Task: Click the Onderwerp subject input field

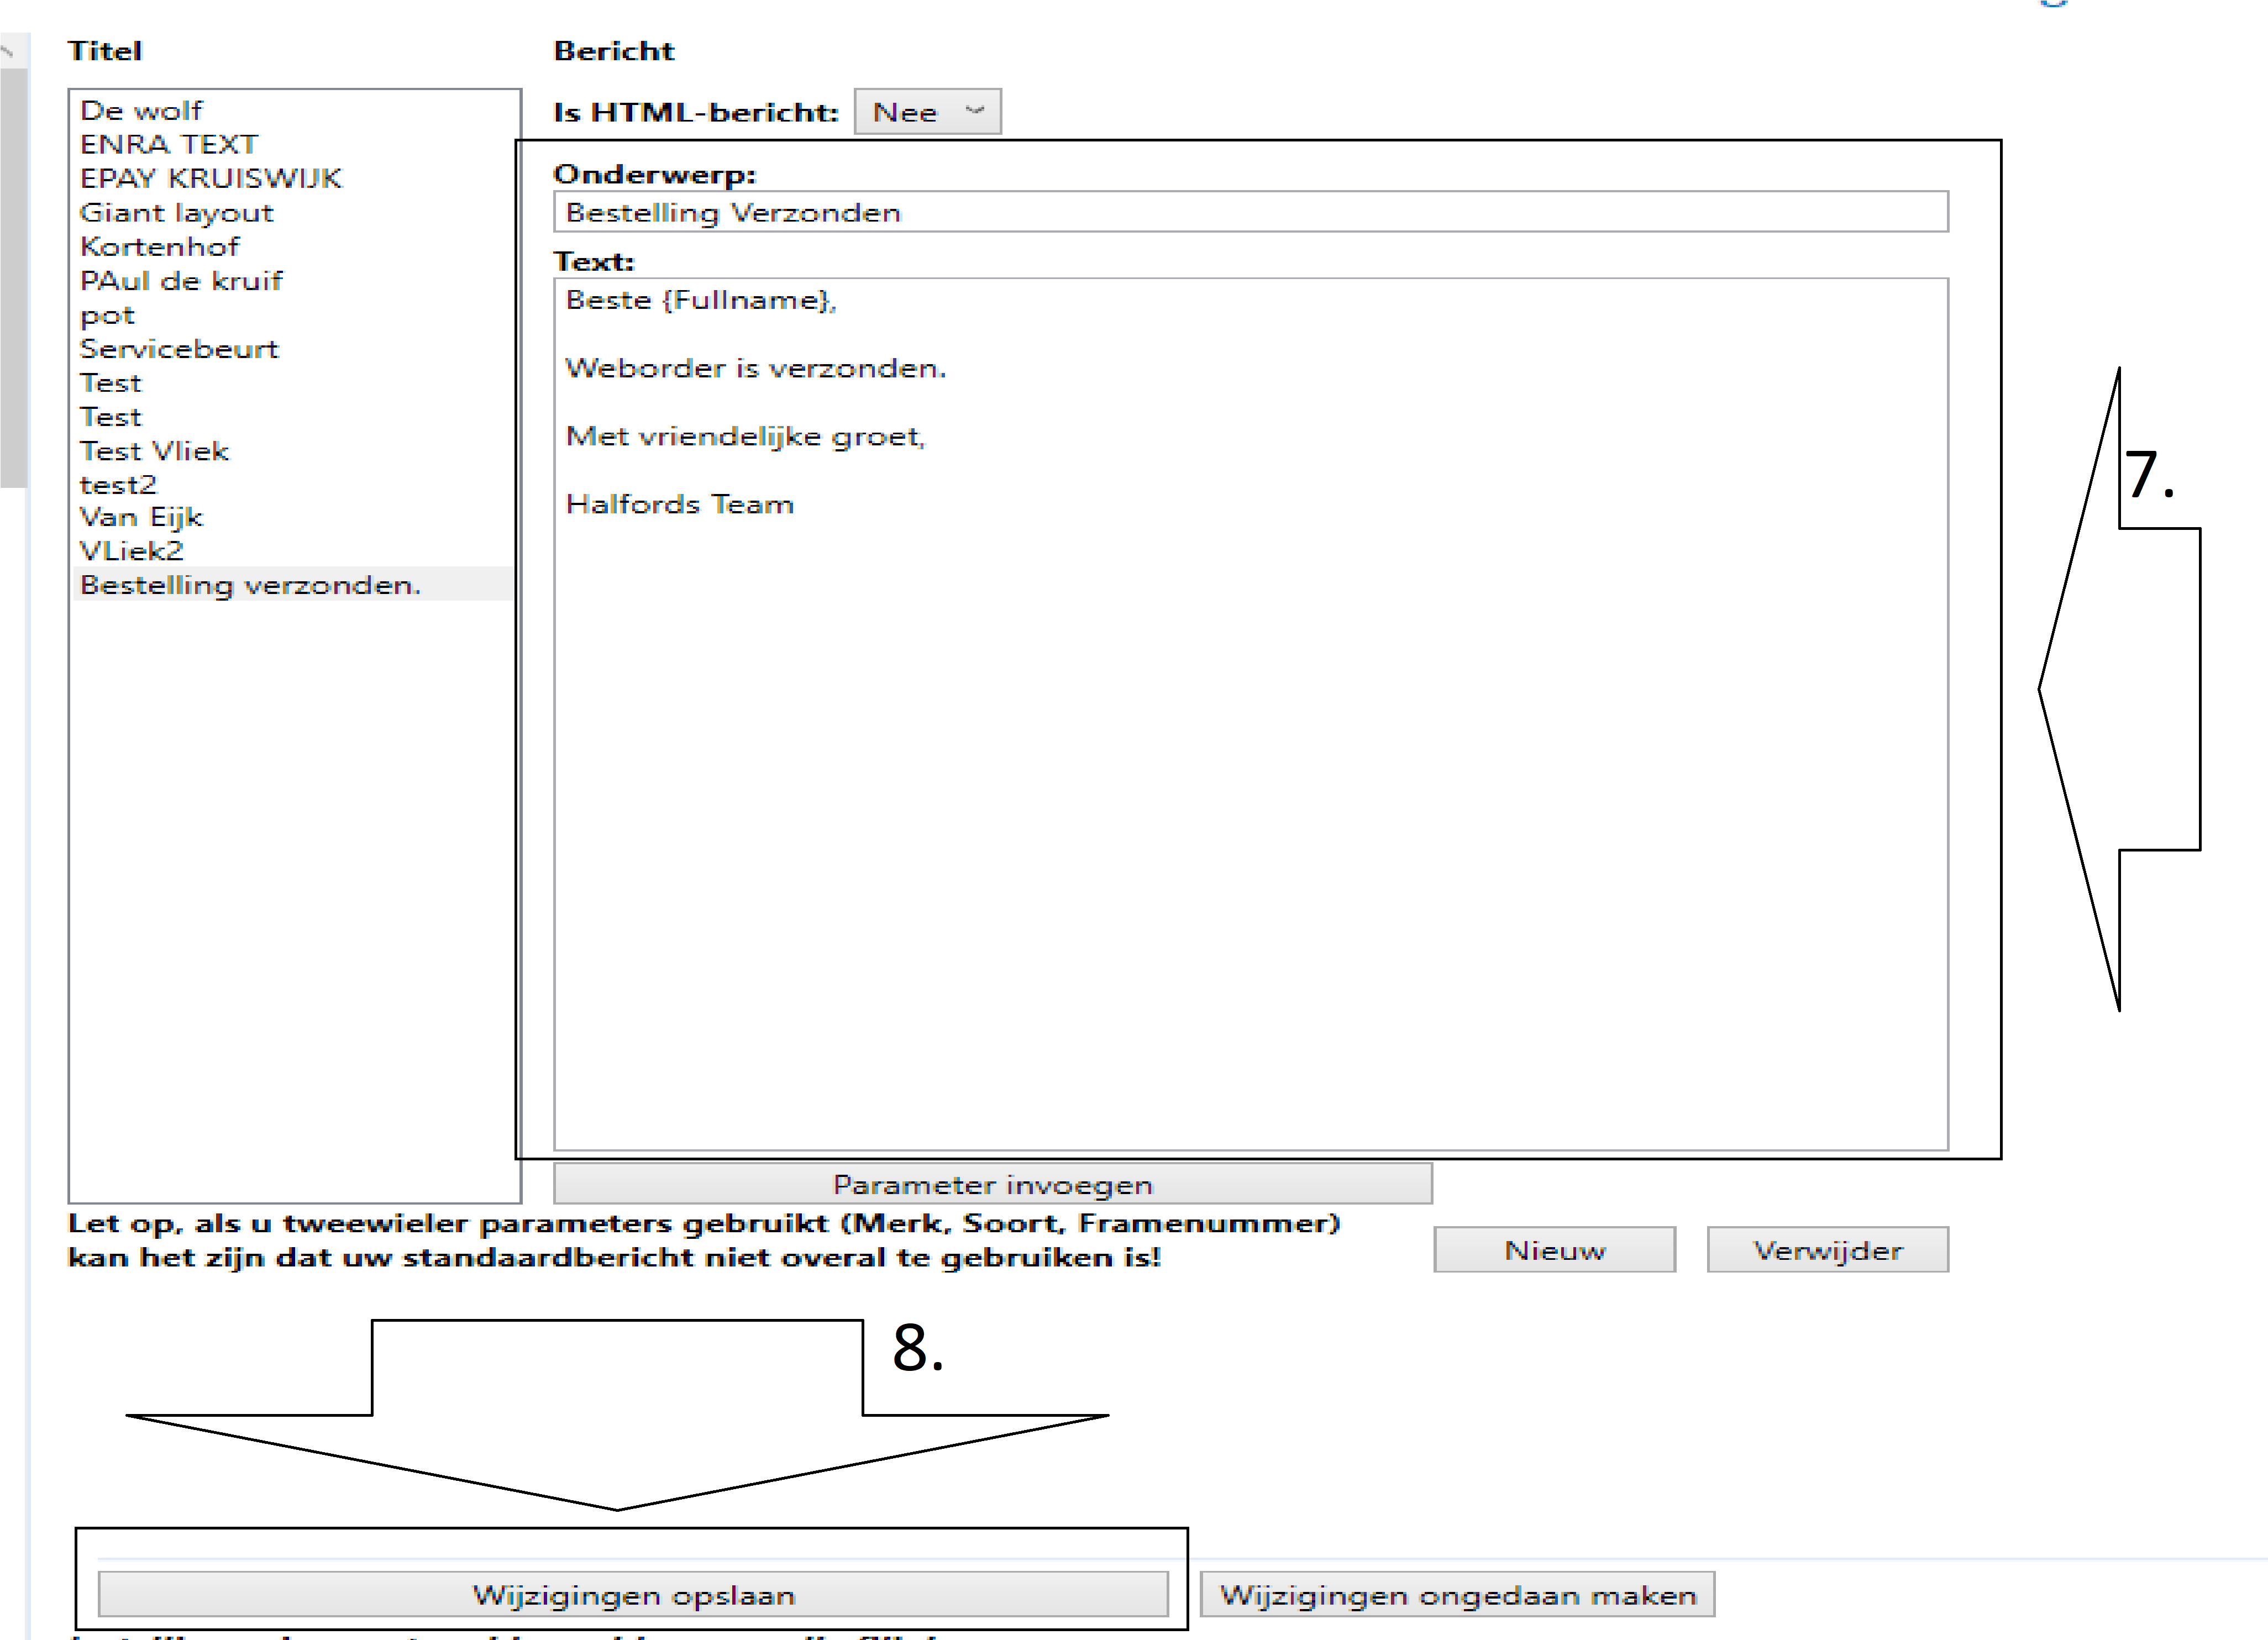Action: click(1250, 212)
